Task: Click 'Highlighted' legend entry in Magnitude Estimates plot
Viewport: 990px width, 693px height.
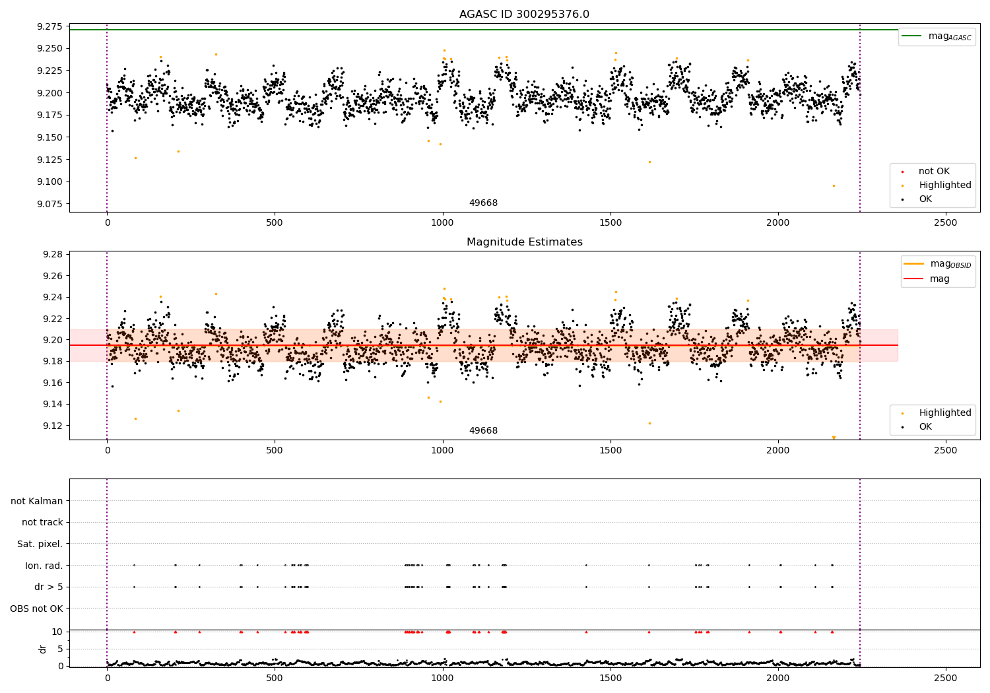Action: coord(944,413)
